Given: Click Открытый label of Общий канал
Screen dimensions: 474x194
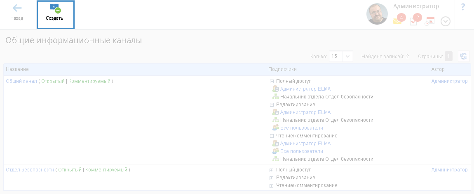Looking at the screenshot, I should (53, 81).
